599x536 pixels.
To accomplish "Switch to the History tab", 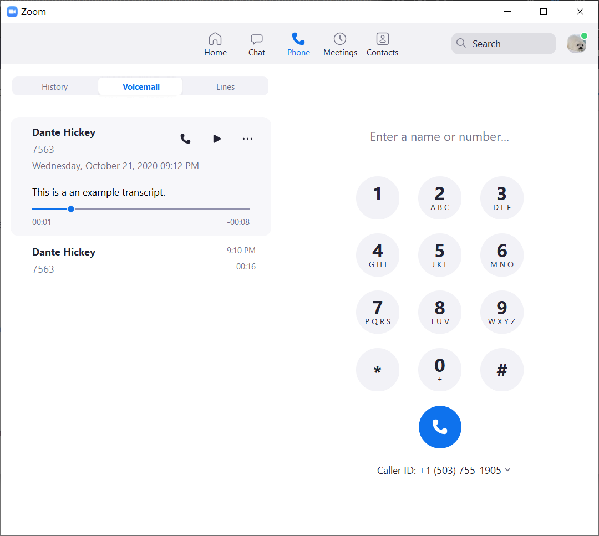I will 55,86.
